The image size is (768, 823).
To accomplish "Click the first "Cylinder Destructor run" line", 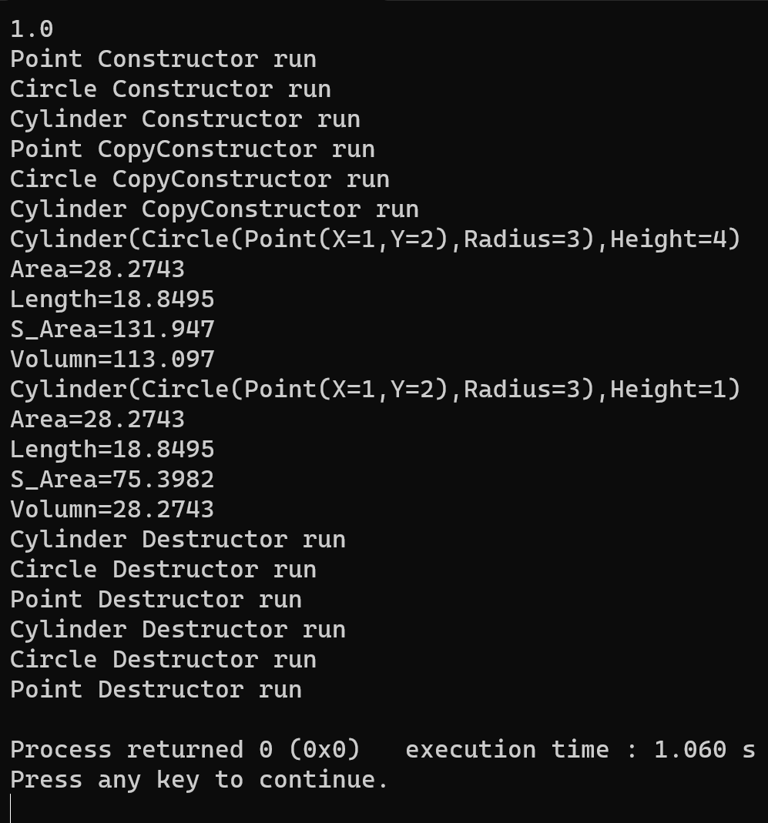I will (177, 540).
